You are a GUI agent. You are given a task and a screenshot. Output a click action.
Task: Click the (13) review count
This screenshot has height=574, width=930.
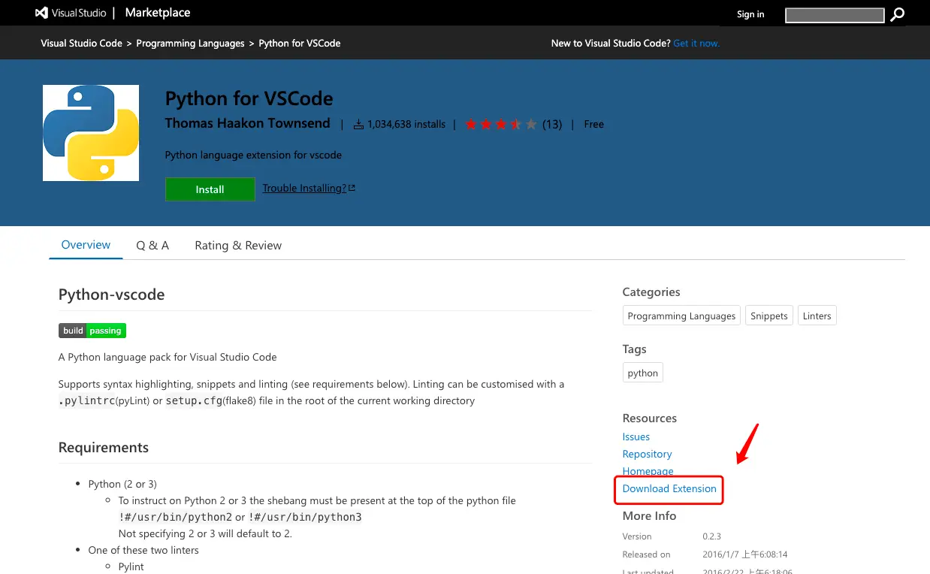552,124
